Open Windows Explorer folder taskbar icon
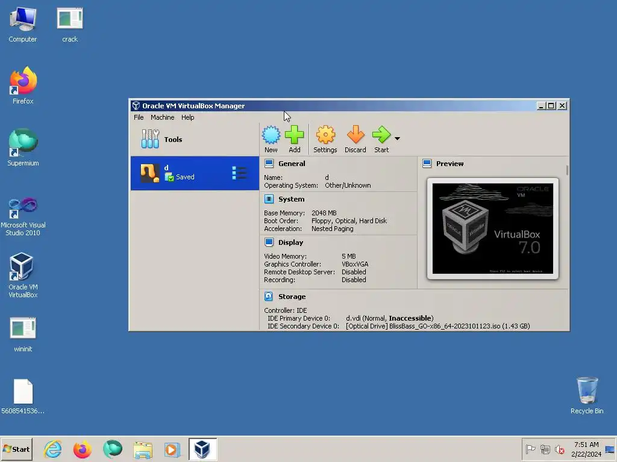 [142, 449]
